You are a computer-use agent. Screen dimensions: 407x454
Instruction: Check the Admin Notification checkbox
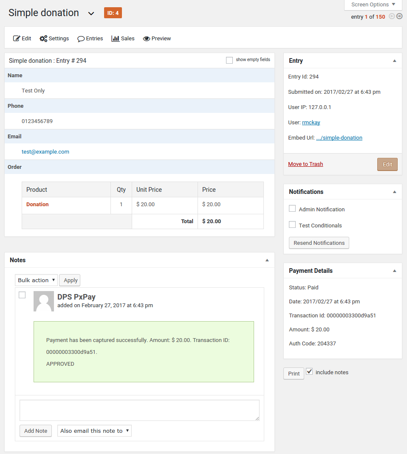click(292, 208)
